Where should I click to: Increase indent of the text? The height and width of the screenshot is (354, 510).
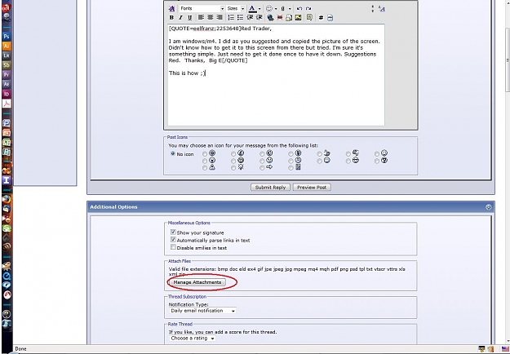(x=259, y=18)
